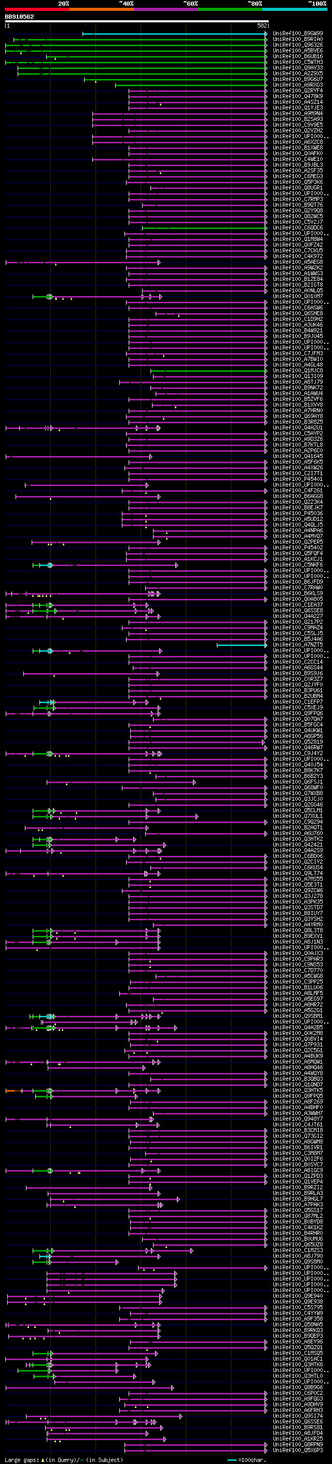Select hit label UniRef100_Q217P2
Image resolution: width=332 pixels, height=1464 pixels.
tap(298, 622)
